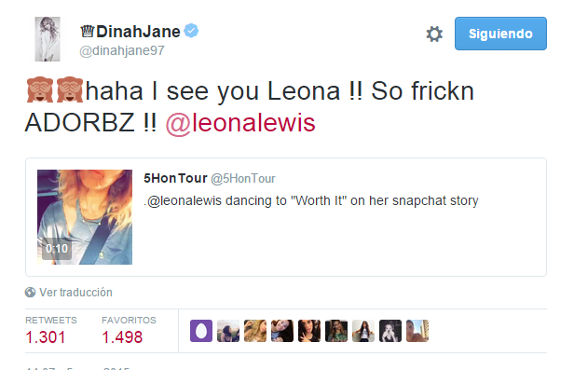
Task: Click the Siguiendo follow button
Action: point(500,34)
